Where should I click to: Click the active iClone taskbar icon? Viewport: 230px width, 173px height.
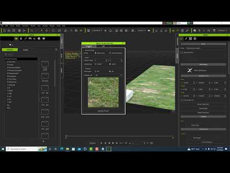point(109,149)
